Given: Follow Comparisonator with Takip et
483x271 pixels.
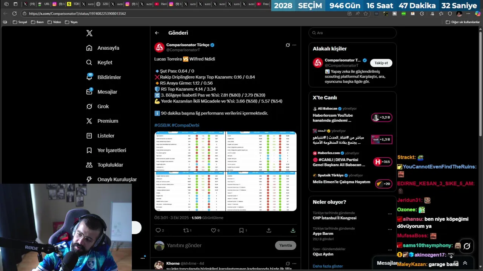Looking at the screenshot, I should point(381,63).
